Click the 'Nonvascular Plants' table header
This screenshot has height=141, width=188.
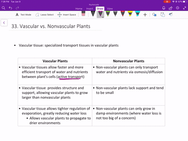click(x=128, y=61)
